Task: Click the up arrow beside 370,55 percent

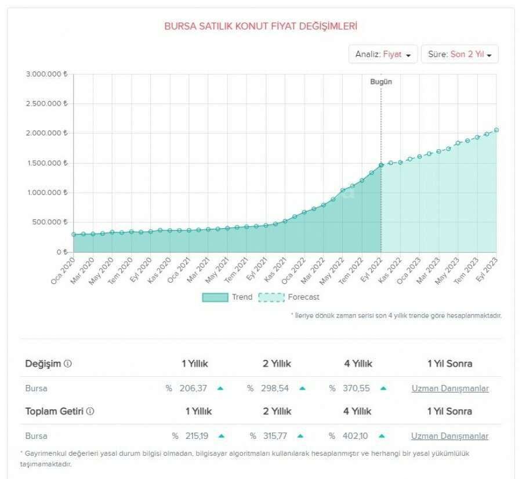Action: (384, 388)
